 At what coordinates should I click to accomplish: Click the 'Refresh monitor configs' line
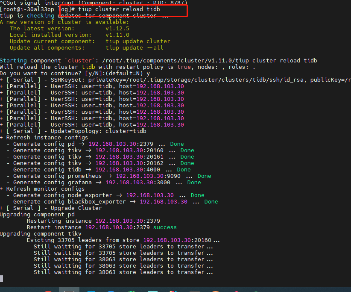(42, 189)
